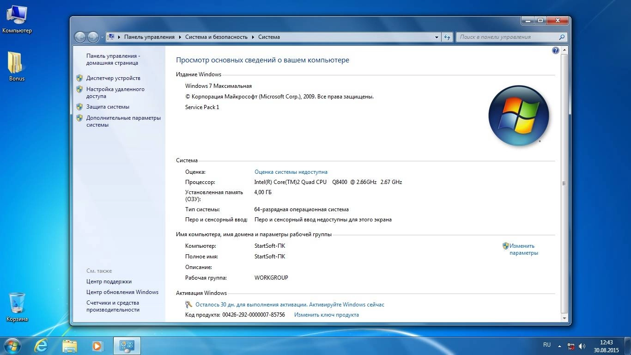This screenshot has width=631, height=355.
Task: Click the shield icon beside Диспетчер устройств
Action: 79,78
